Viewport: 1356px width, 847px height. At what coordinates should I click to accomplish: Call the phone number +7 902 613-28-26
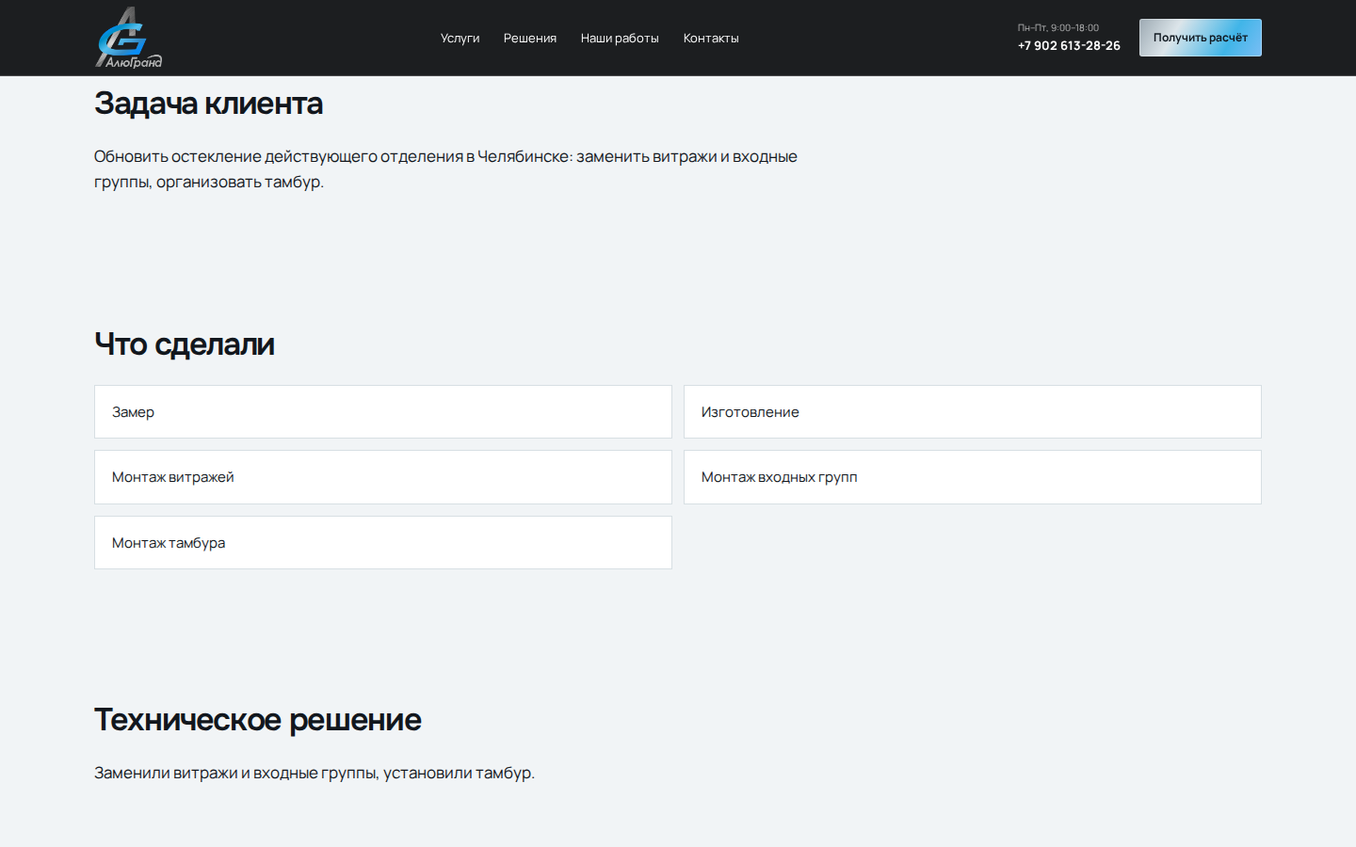click(1069, 45)
